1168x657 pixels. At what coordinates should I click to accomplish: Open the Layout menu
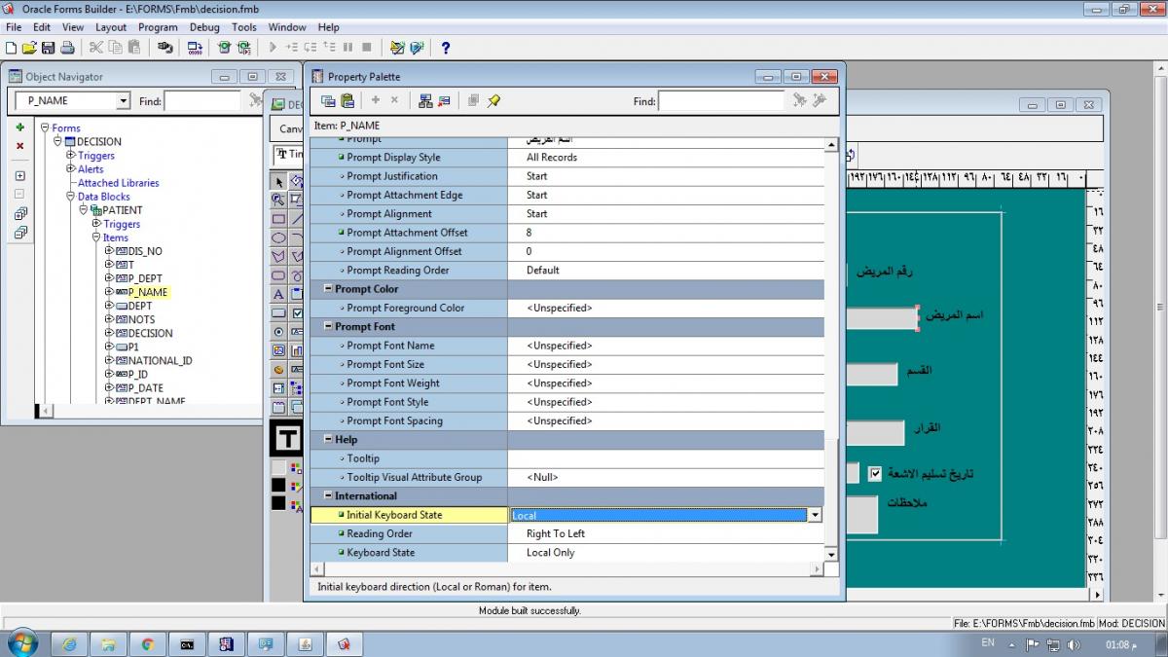[111, 27]
